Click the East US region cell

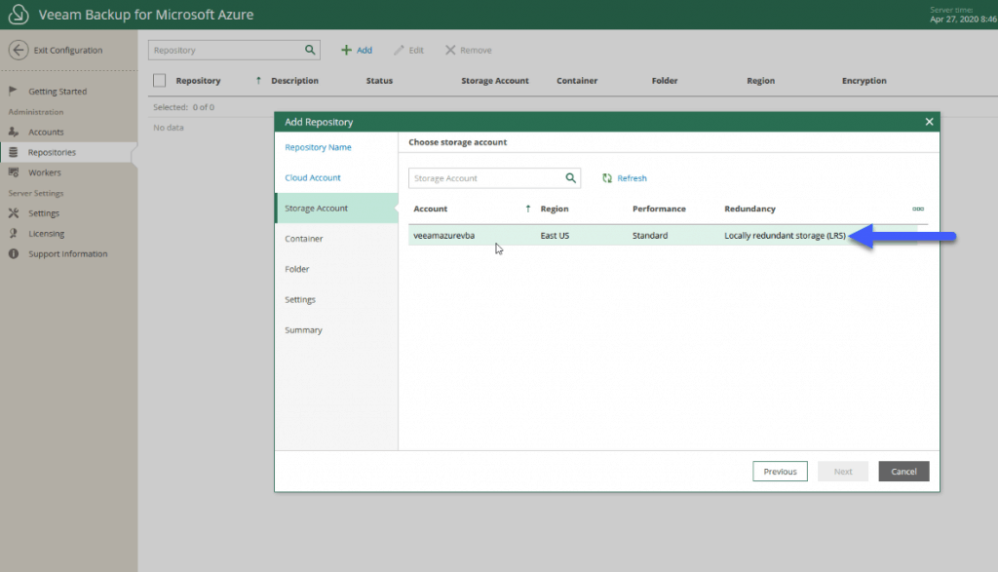click(555, 236)
